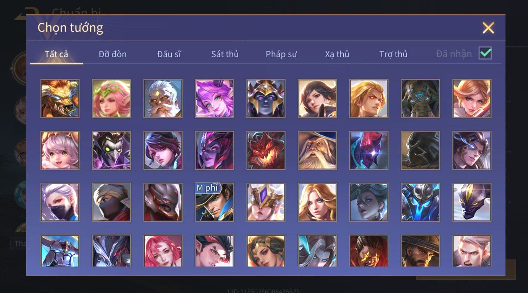Choose the pink-haired elf with green headpiece

(x=111, y=98)
